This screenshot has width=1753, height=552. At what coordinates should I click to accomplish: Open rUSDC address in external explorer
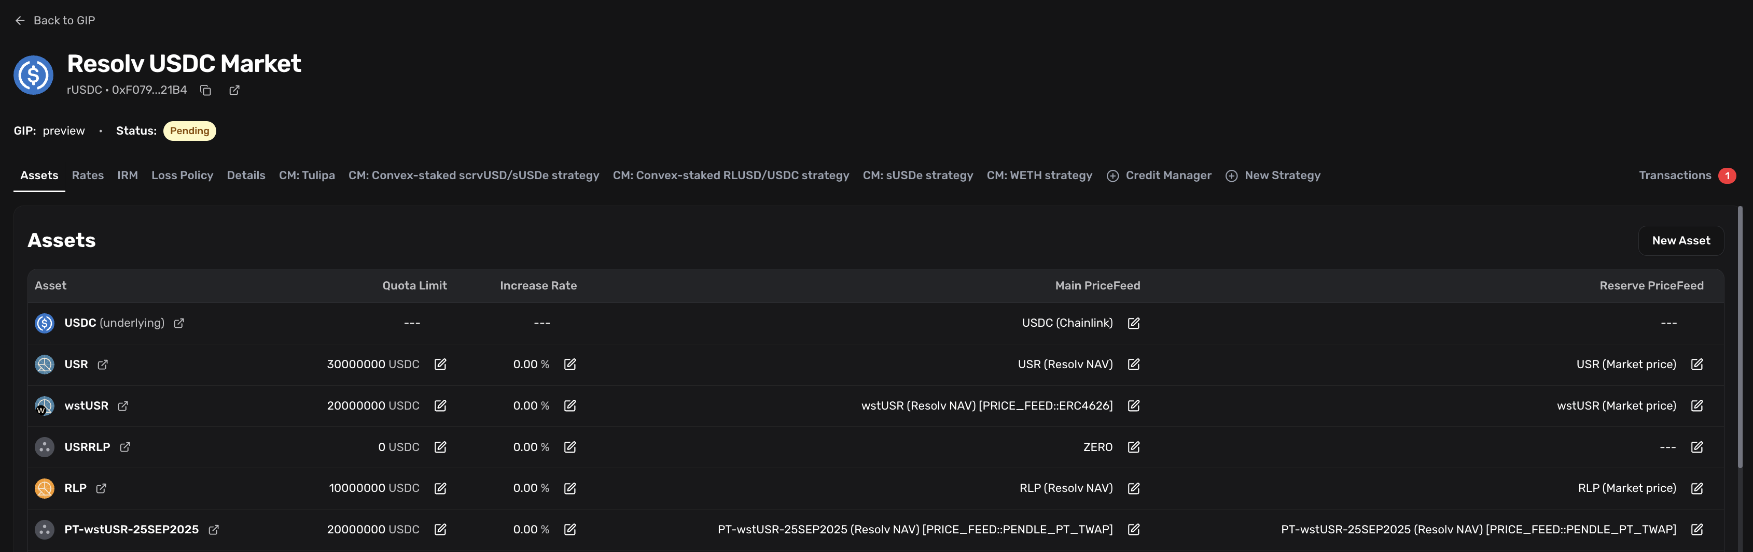[234, 91]
